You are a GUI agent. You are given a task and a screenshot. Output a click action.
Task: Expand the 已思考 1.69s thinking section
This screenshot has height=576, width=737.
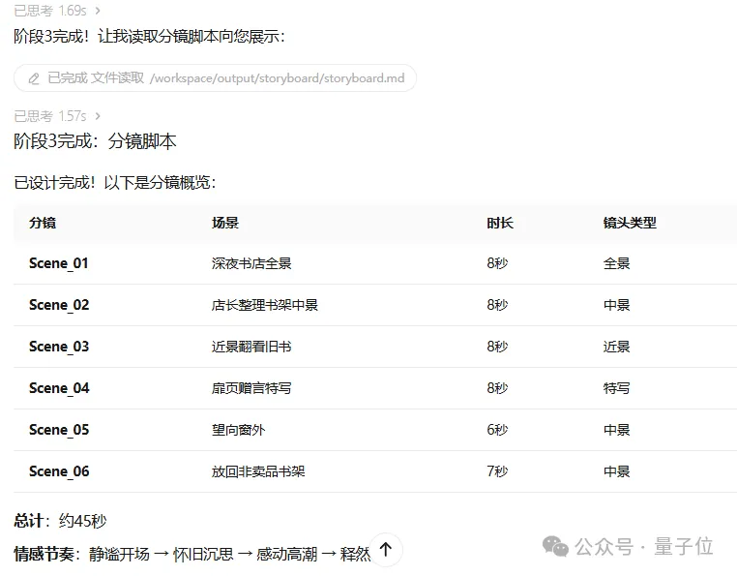coord(57,11)
